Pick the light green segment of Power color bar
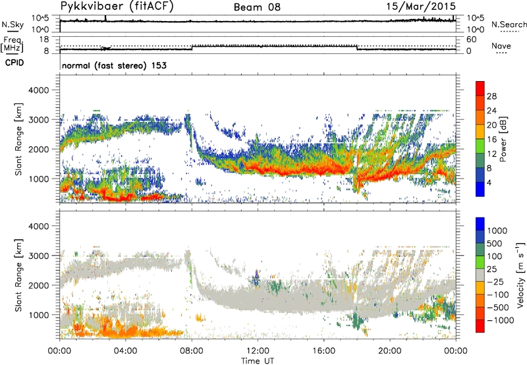The height and width of the screenshot is (365, 527). pyautogui.click(x=480, y=146)
